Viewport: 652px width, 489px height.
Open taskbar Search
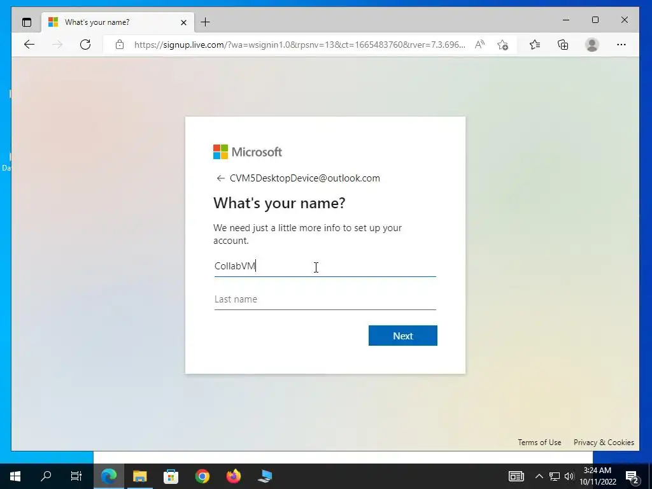pos(46,476)
